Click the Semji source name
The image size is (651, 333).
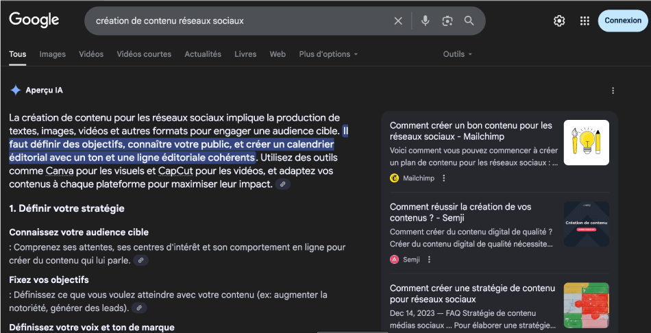coord(411,260)
